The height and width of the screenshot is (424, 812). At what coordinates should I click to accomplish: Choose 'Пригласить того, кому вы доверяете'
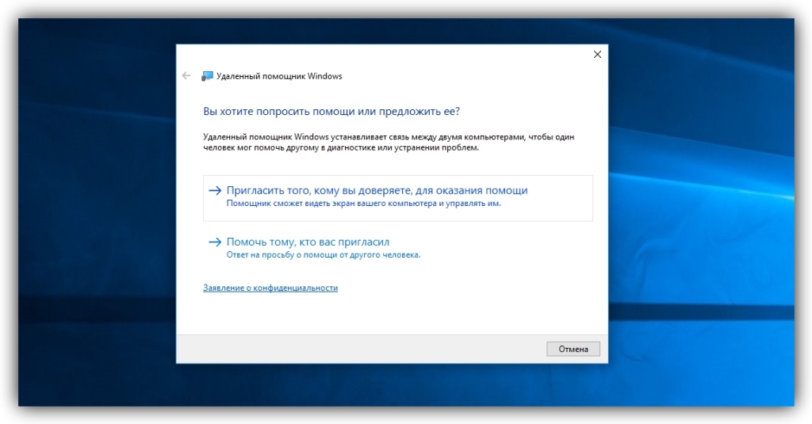tap(398, 198)
